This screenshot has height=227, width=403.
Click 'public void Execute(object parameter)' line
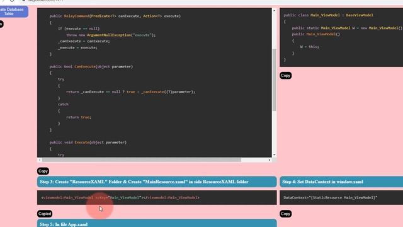[x=88, y=143]
